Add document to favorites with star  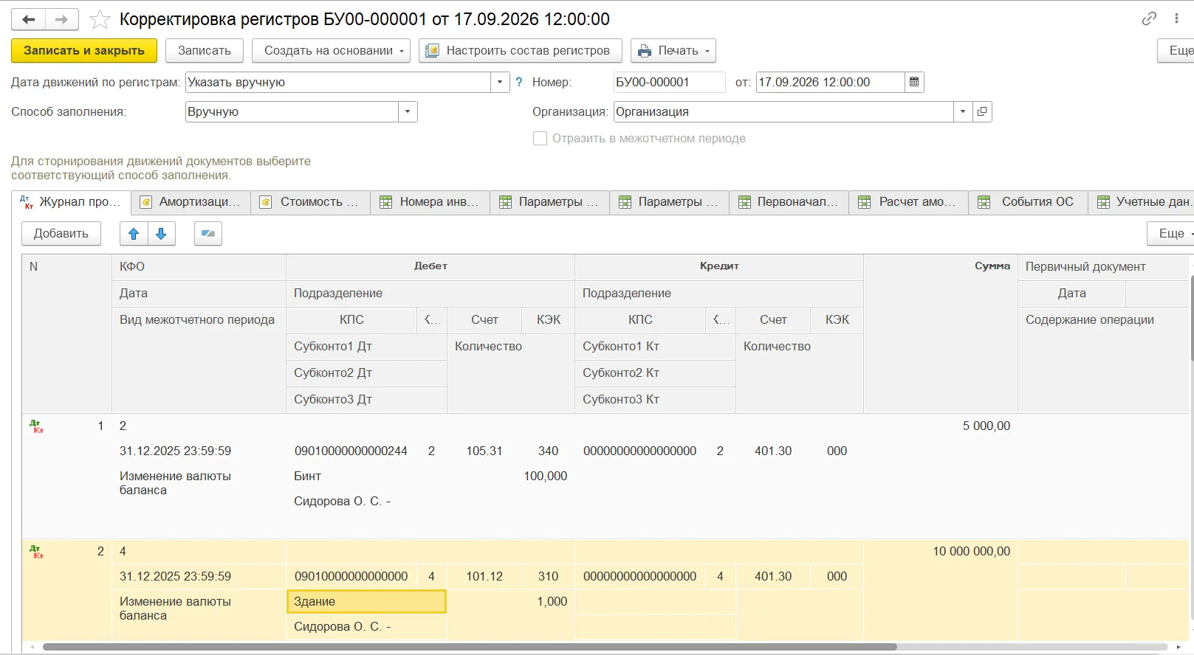tap(100, 19)
